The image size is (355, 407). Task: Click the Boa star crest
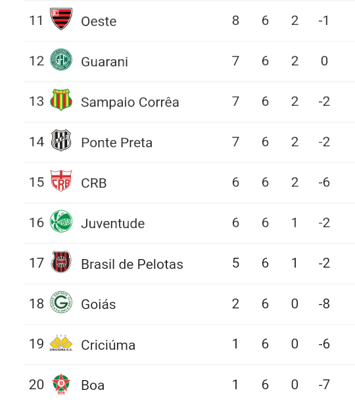click(x=61, y=384)
